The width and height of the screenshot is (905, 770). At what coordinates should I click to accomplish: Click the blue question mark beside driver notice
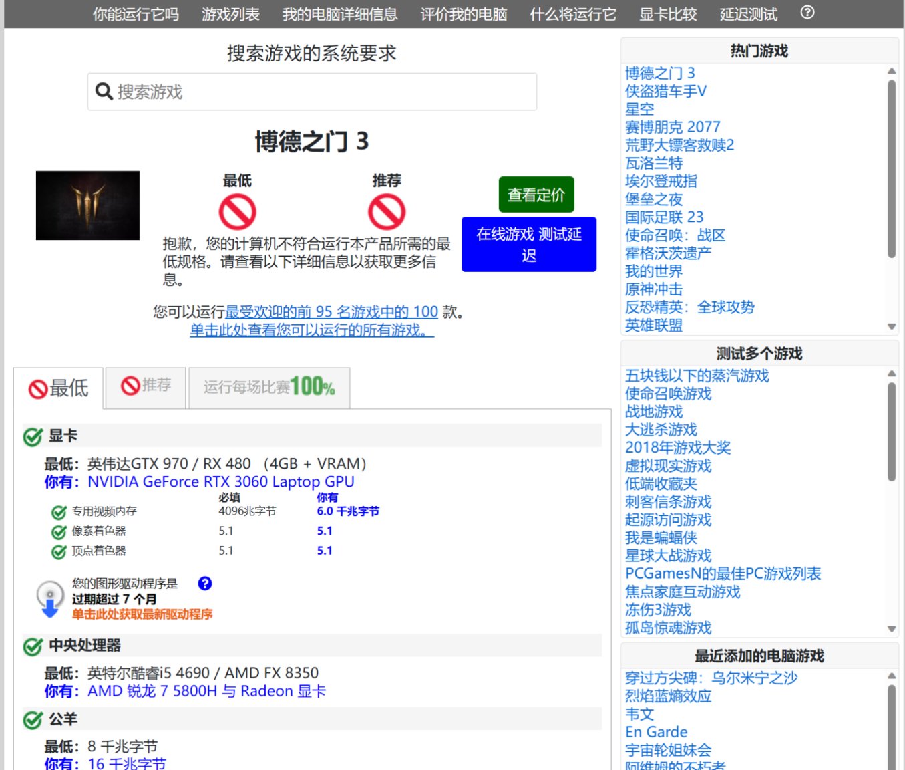coord(205,584)
